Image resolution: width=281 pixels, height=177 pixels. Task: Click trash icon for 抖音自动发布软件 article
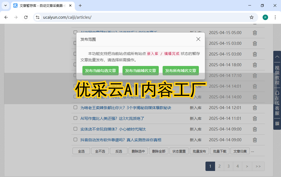255,140
